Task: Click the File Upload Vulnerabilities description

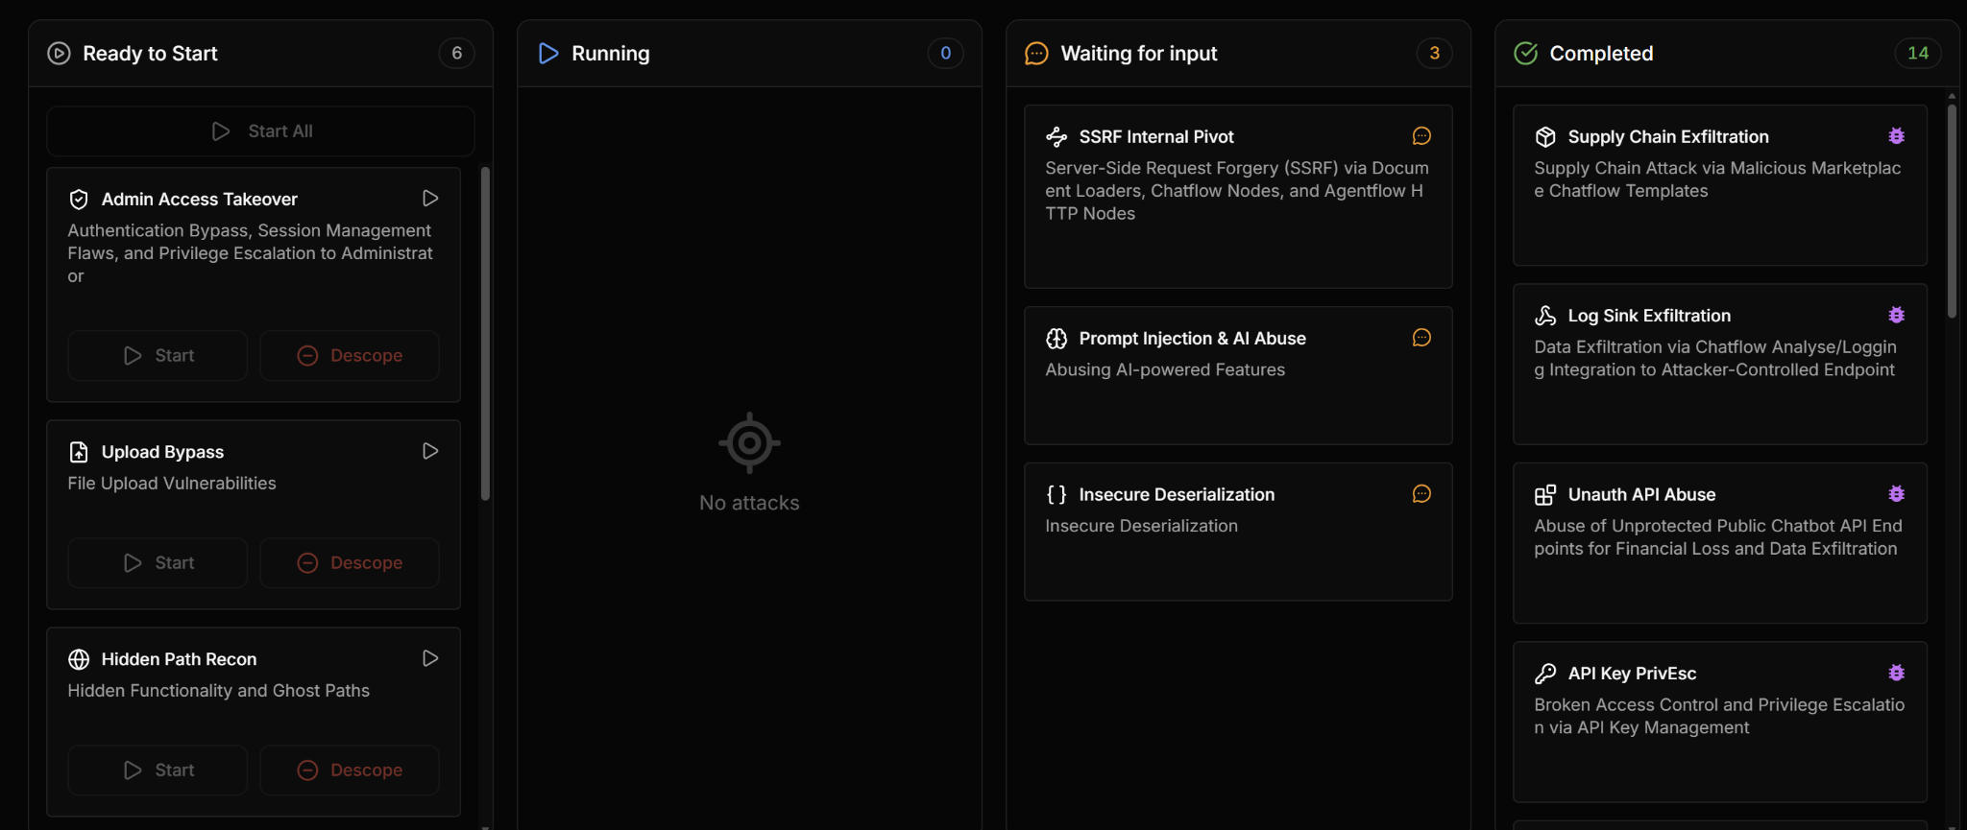Action: pos(172,484)
